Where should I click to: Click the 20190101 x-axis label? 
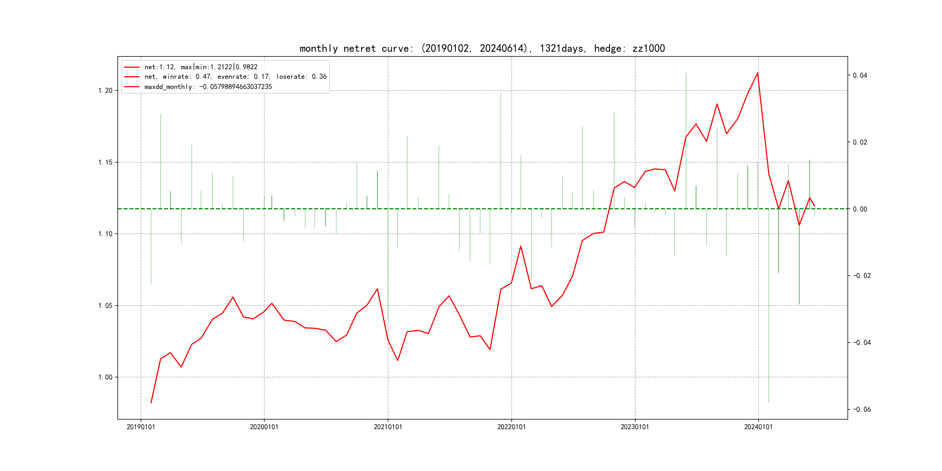click(141, 427)
